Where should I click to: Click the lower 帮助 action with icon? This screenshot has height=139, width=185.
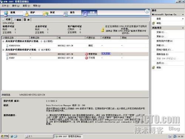pos(159,67)
